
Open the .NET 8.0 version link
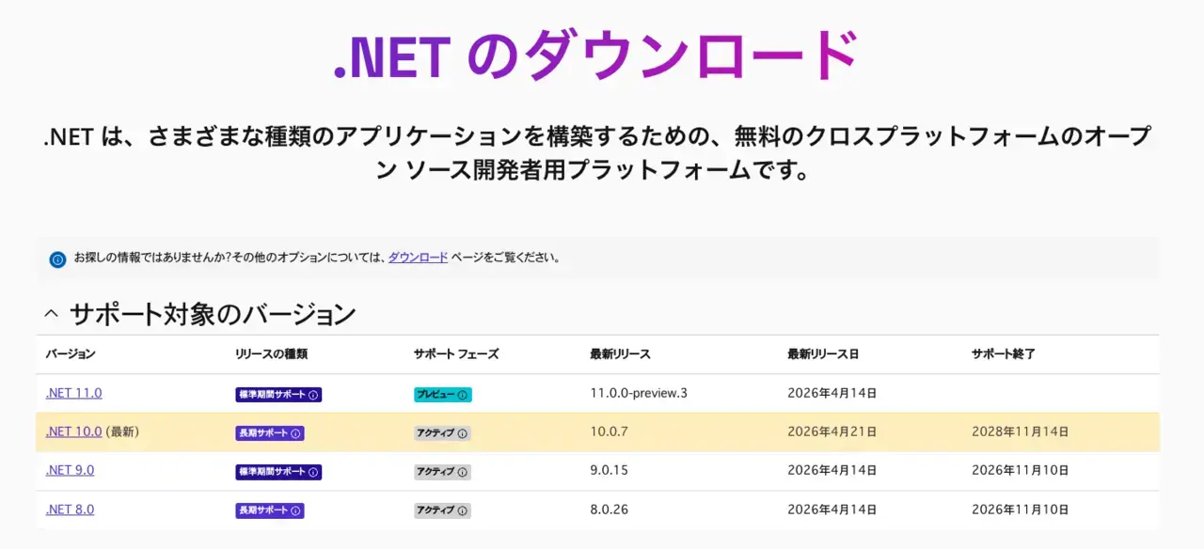(x=70, y=509)
